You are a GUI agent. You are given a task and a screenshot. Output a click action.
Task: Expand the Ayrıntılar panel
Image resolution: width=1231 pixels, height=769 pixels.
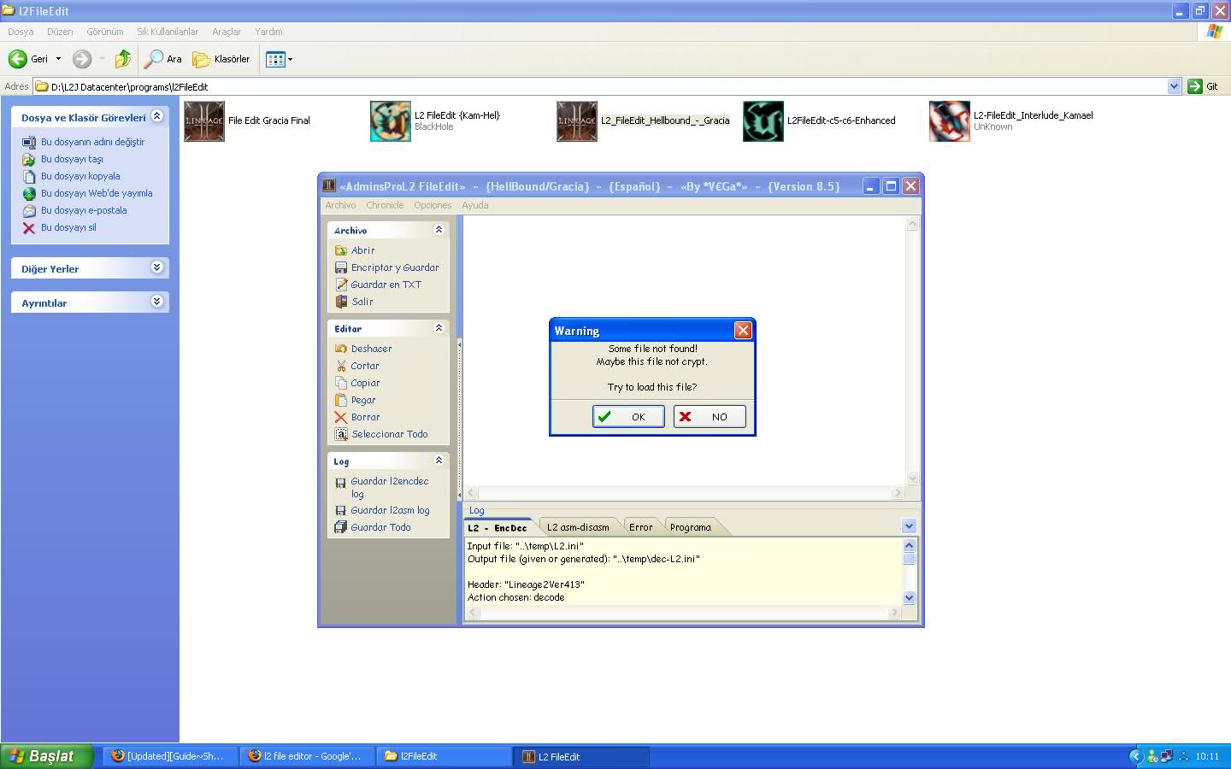(157, 302)
